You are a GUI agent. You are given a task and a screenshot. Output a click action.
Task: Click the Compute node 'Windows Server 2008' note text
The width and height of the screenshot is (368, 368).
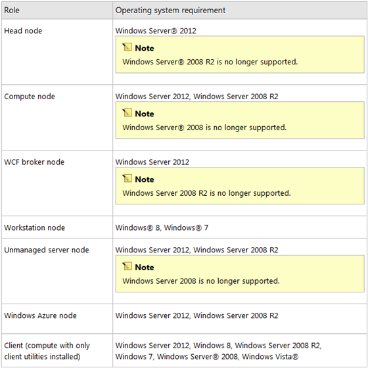coord(204,127)
